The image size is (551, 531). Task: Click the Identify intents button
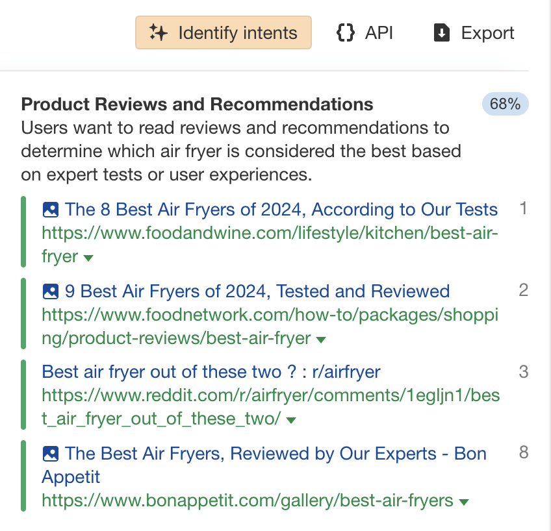point(223,32)
